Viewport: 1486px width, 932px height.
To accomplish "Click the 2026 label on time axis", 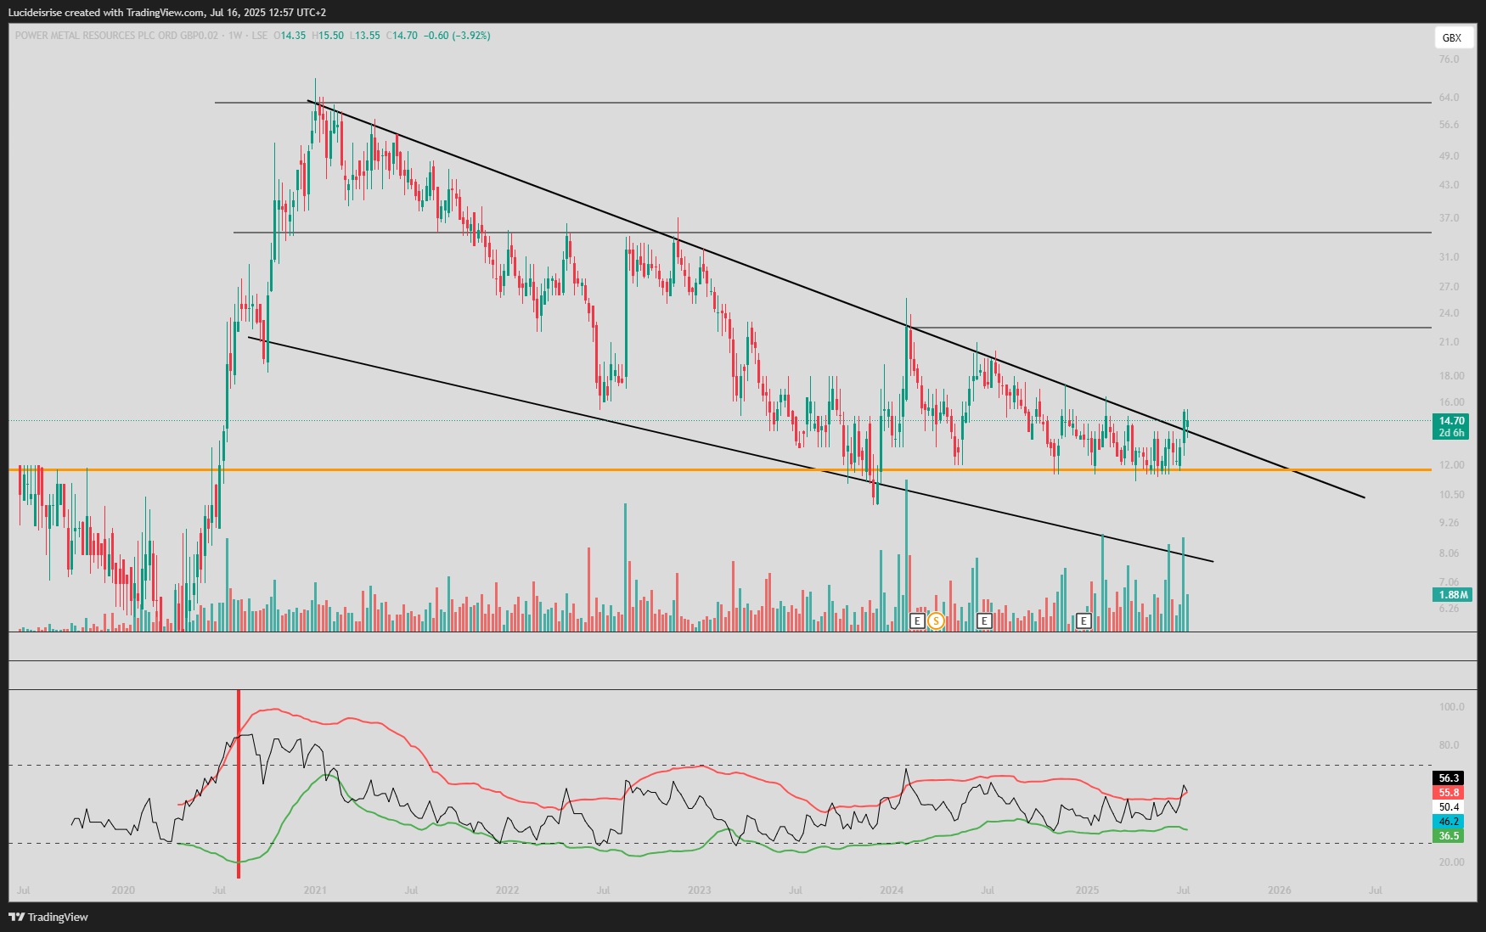I will pos(1279,890).
